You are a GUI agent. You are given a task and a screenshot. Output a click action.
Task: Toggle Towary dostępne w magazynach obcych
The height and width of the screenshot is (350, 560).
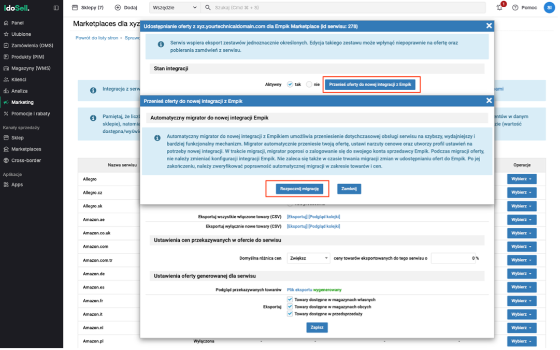pos(290,307)
